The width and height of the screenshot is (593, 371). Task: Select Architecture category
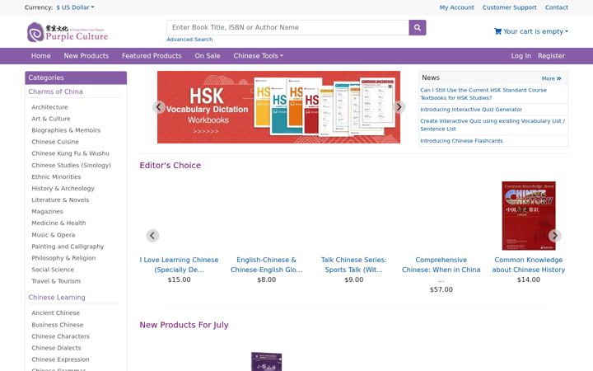click(x=49, y=107)
